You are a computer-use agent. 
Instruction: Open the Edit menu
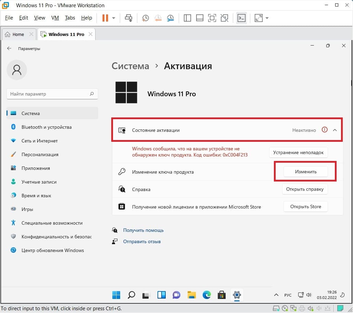point(24,18)
